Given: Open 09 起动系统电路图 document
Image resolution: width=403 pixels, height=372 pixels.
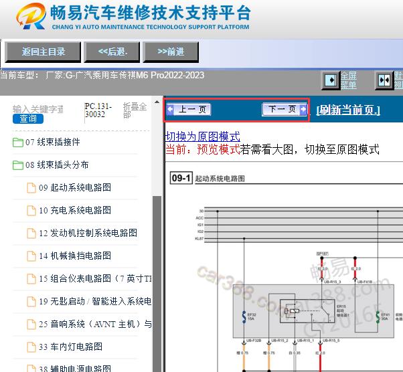Looking at the screenshot, I should (75, 187).
